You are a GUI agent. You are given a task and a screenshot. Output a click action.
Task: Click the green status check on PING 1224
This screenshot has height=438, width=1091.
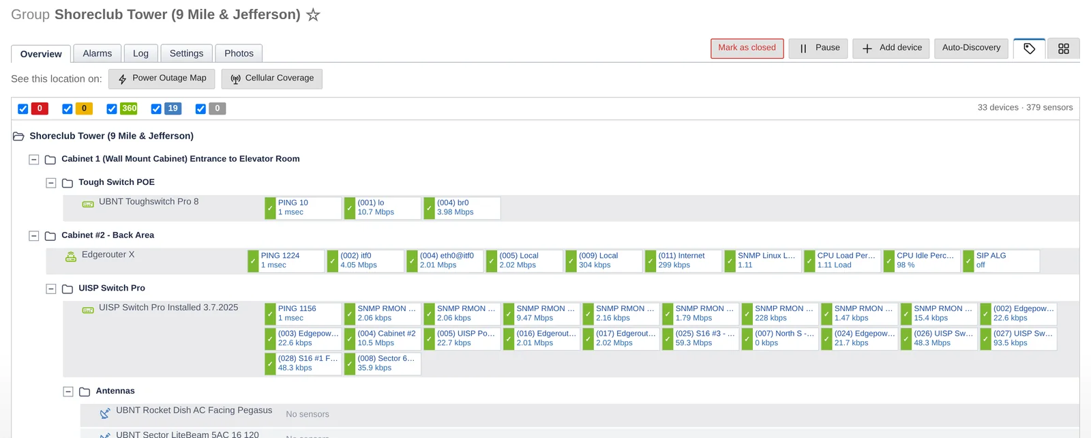(253, 261)
